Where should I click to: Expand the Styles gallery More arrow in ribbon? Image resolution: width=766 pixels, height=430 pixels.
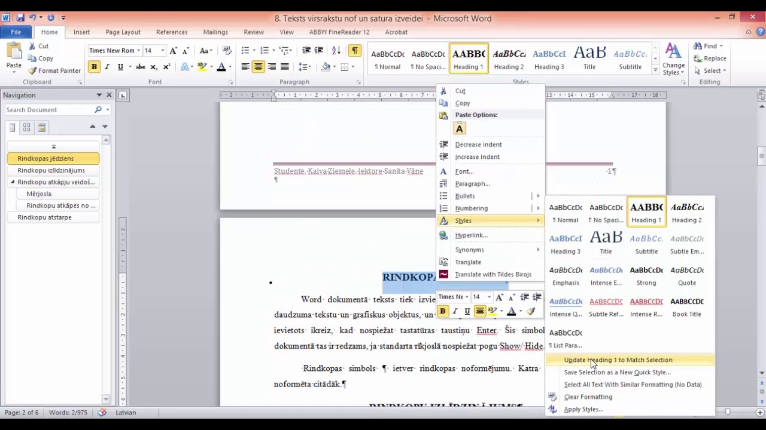click(x=655, y=70)
